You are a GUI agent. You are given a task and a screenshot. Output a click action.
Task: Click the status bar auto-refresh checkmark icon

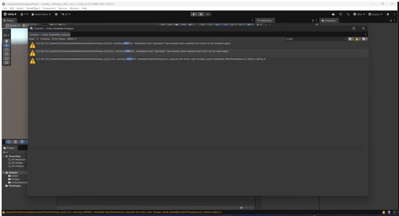click(x=394, y=212)
